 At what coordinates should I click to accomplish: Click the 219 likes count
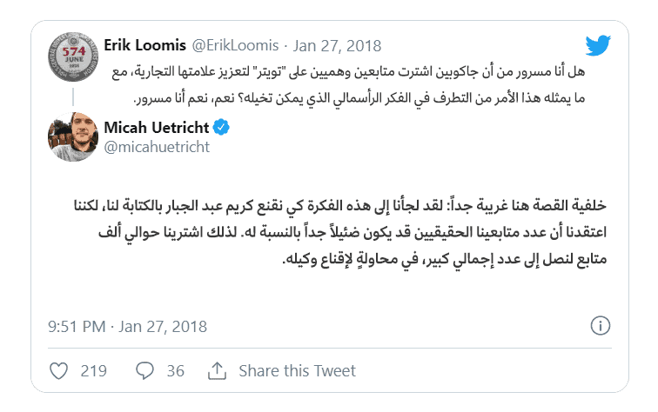pos(92,370)
